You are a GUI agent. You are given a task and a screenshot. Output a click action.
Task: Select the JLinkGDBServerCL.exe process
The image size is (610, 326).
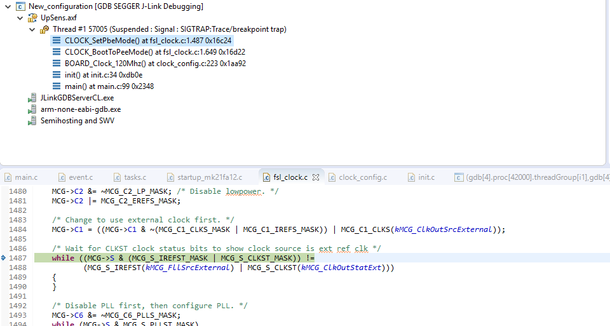(x=77, y=98)
